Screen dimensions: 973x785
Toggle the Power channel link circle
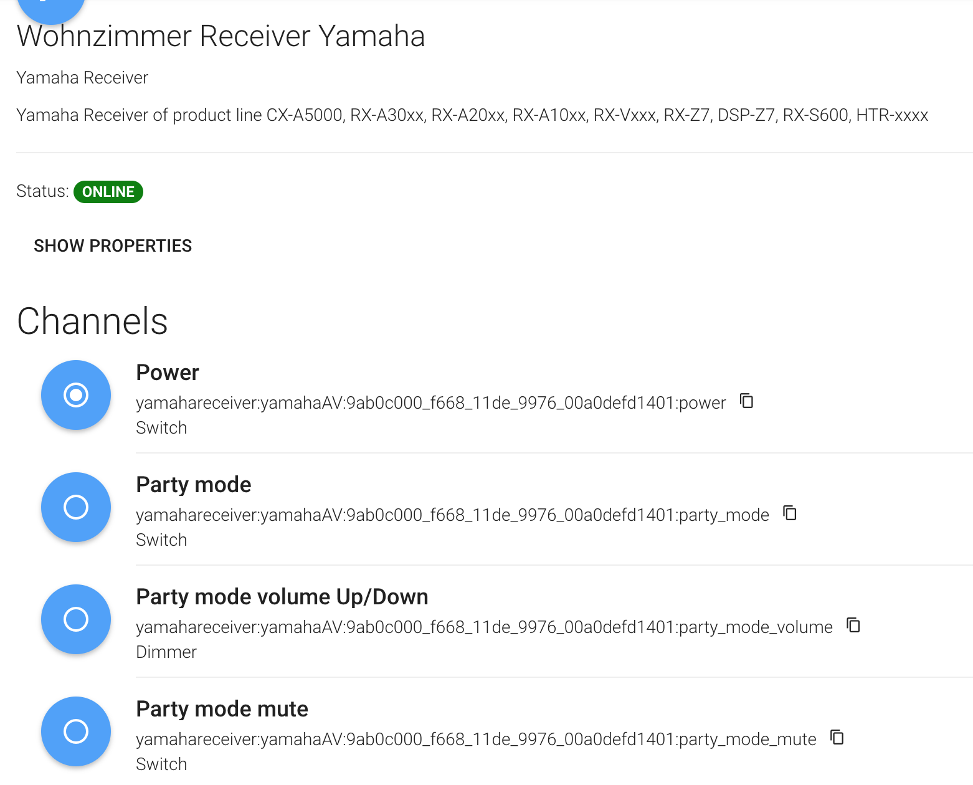[x=76, y=395]
